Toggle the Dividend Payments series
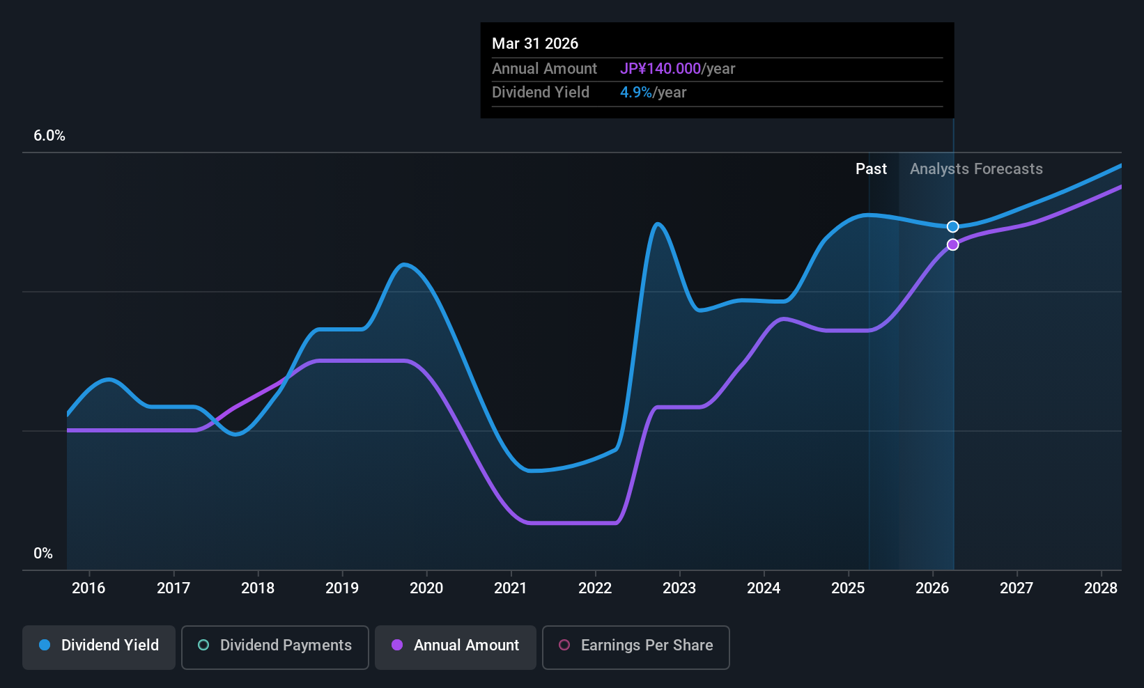The image size is (1144, 688). [x=275, y=648]
